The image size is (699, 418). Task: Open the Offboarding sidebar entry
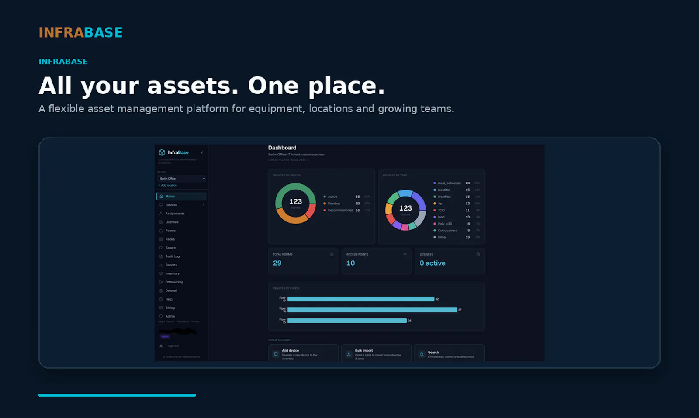click(181, 282)
